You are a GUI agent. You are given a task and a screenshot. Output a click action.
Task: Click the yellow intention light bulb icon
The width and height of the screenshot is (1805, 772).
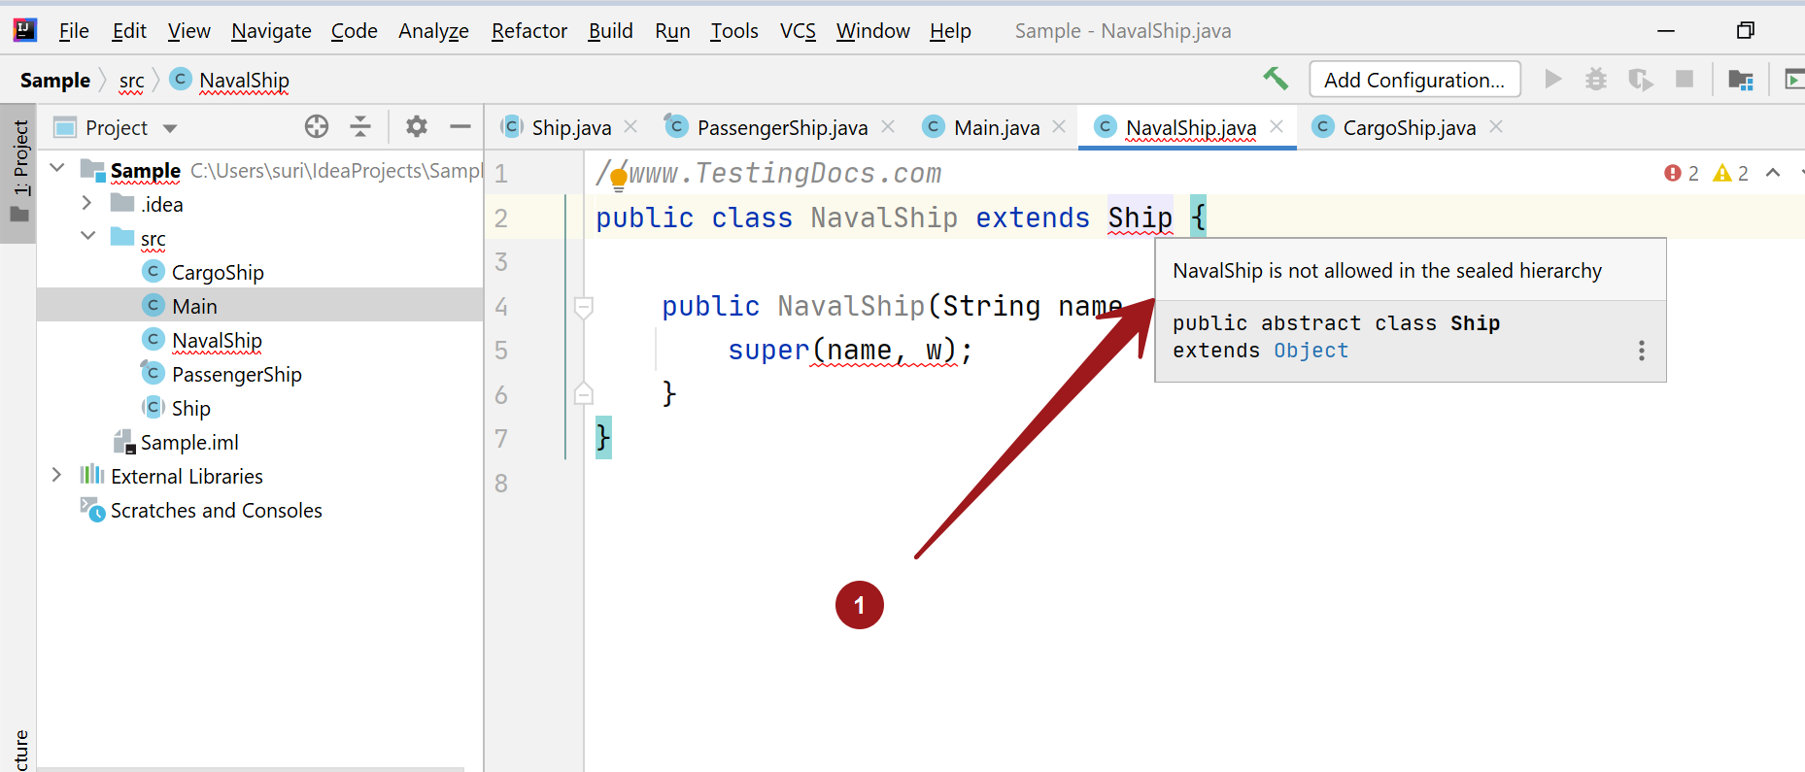(619, 179)
